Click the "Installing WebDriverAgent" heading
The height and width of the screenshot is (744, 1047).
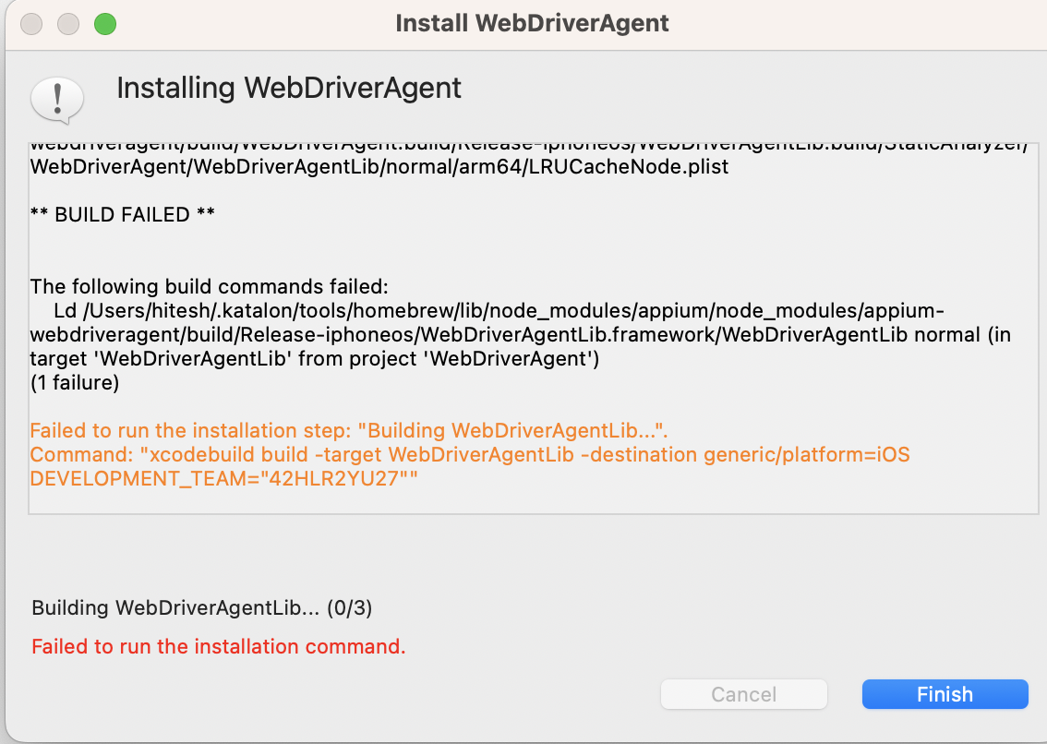(x=289, y=89)
